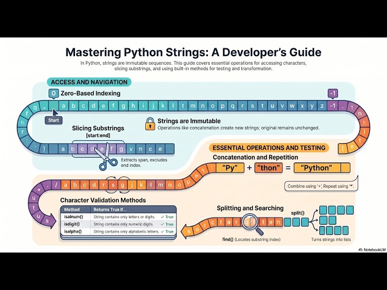Click the Turns strings into lists caption
Screen dimensions: 387x290
331,239
